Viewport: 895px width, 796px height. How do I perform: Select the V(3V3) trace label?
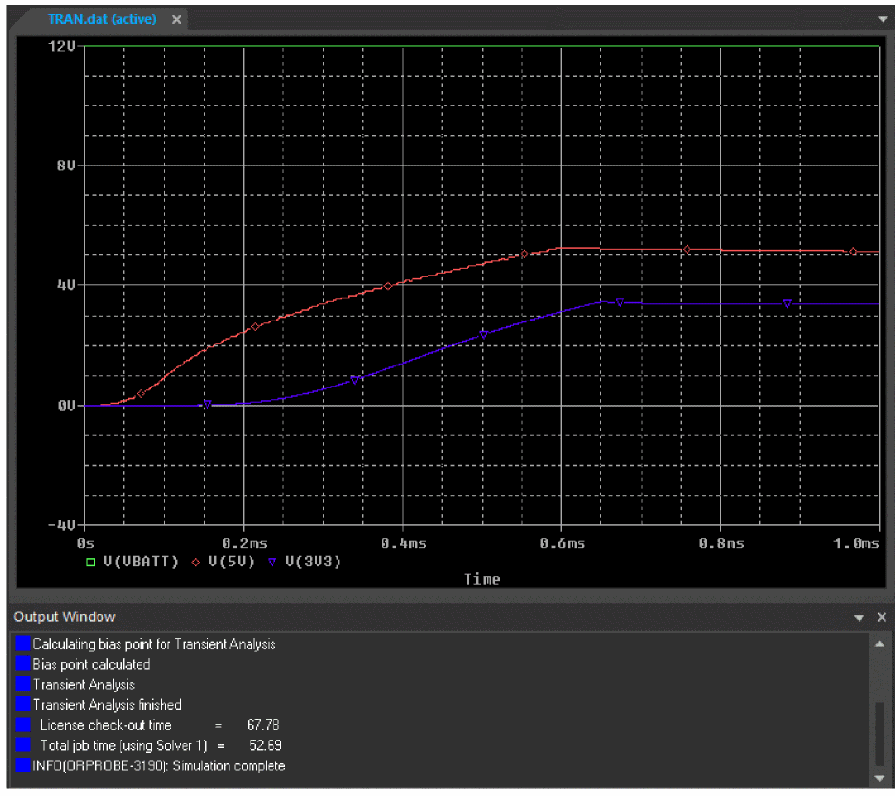point(313,562)
